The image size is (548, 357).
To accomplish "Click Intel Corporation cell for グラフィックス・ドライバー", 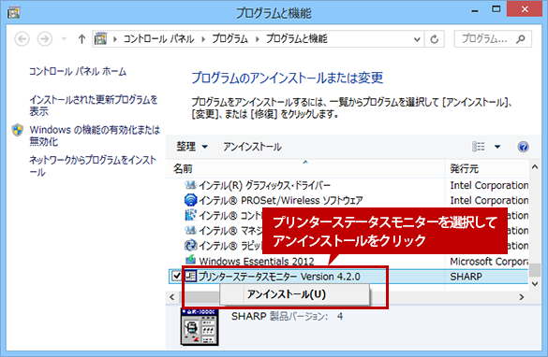I will tap(489, 185).
